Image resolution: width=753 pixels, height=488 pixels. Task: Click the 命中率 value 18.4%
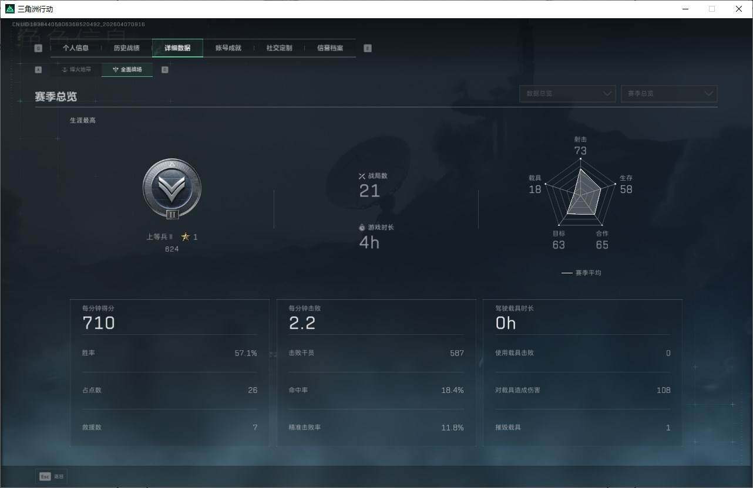tap(453, 390)
